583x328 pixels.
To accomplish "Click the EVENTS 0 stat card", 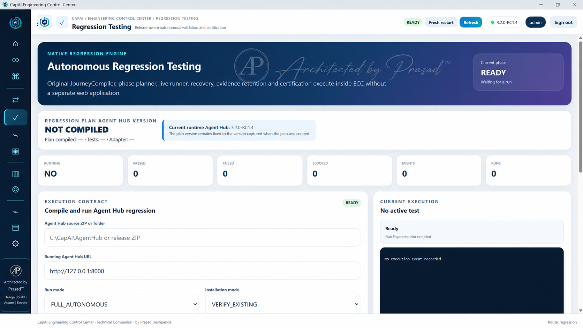I will click(439, 170).
